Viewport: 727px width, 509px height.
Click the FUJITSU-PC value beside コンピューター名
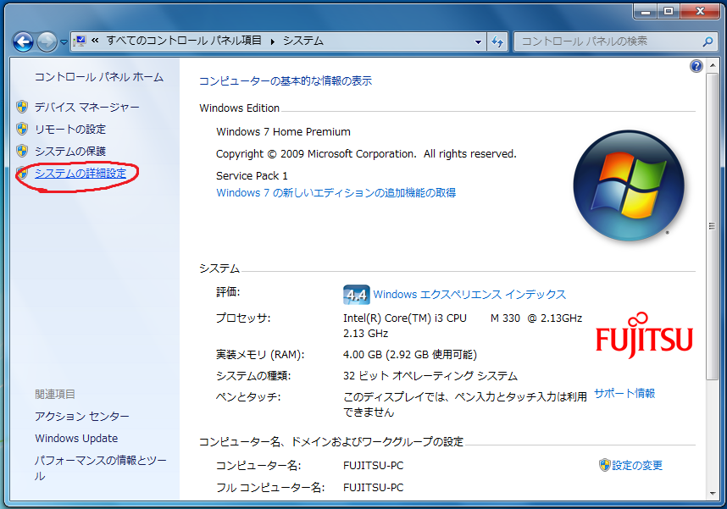pyautogui.click(x=373, y=466)
